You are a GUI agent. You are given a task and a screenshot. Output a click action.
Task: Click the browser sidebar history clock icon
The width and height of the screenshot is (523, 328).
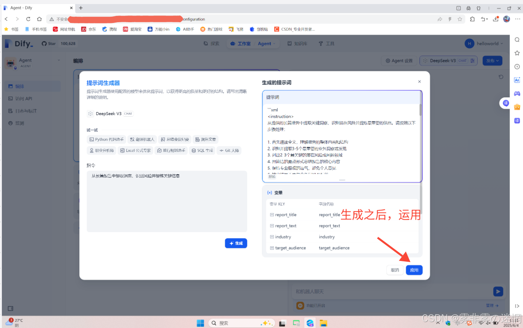(517, 67)
